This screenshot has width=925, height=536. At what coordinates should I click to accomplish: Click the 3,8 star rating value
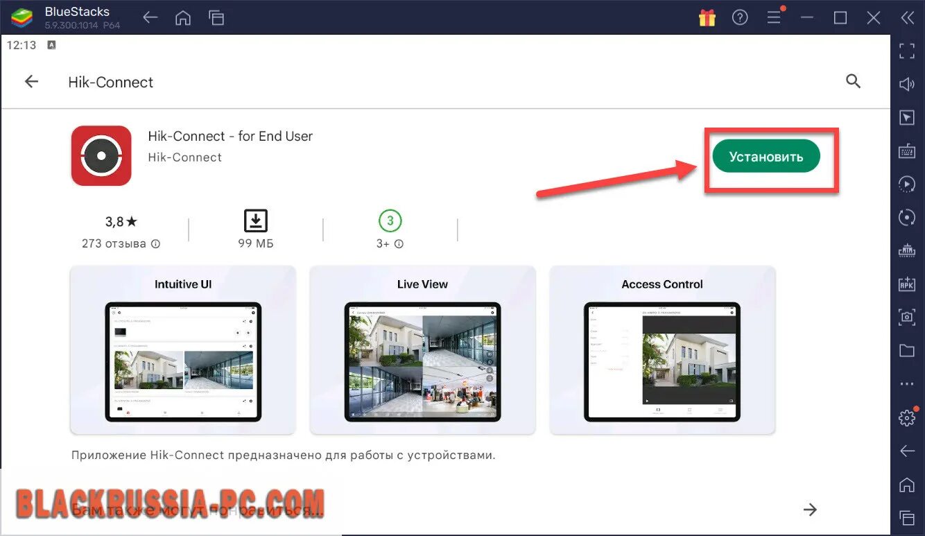coord(121,222)
